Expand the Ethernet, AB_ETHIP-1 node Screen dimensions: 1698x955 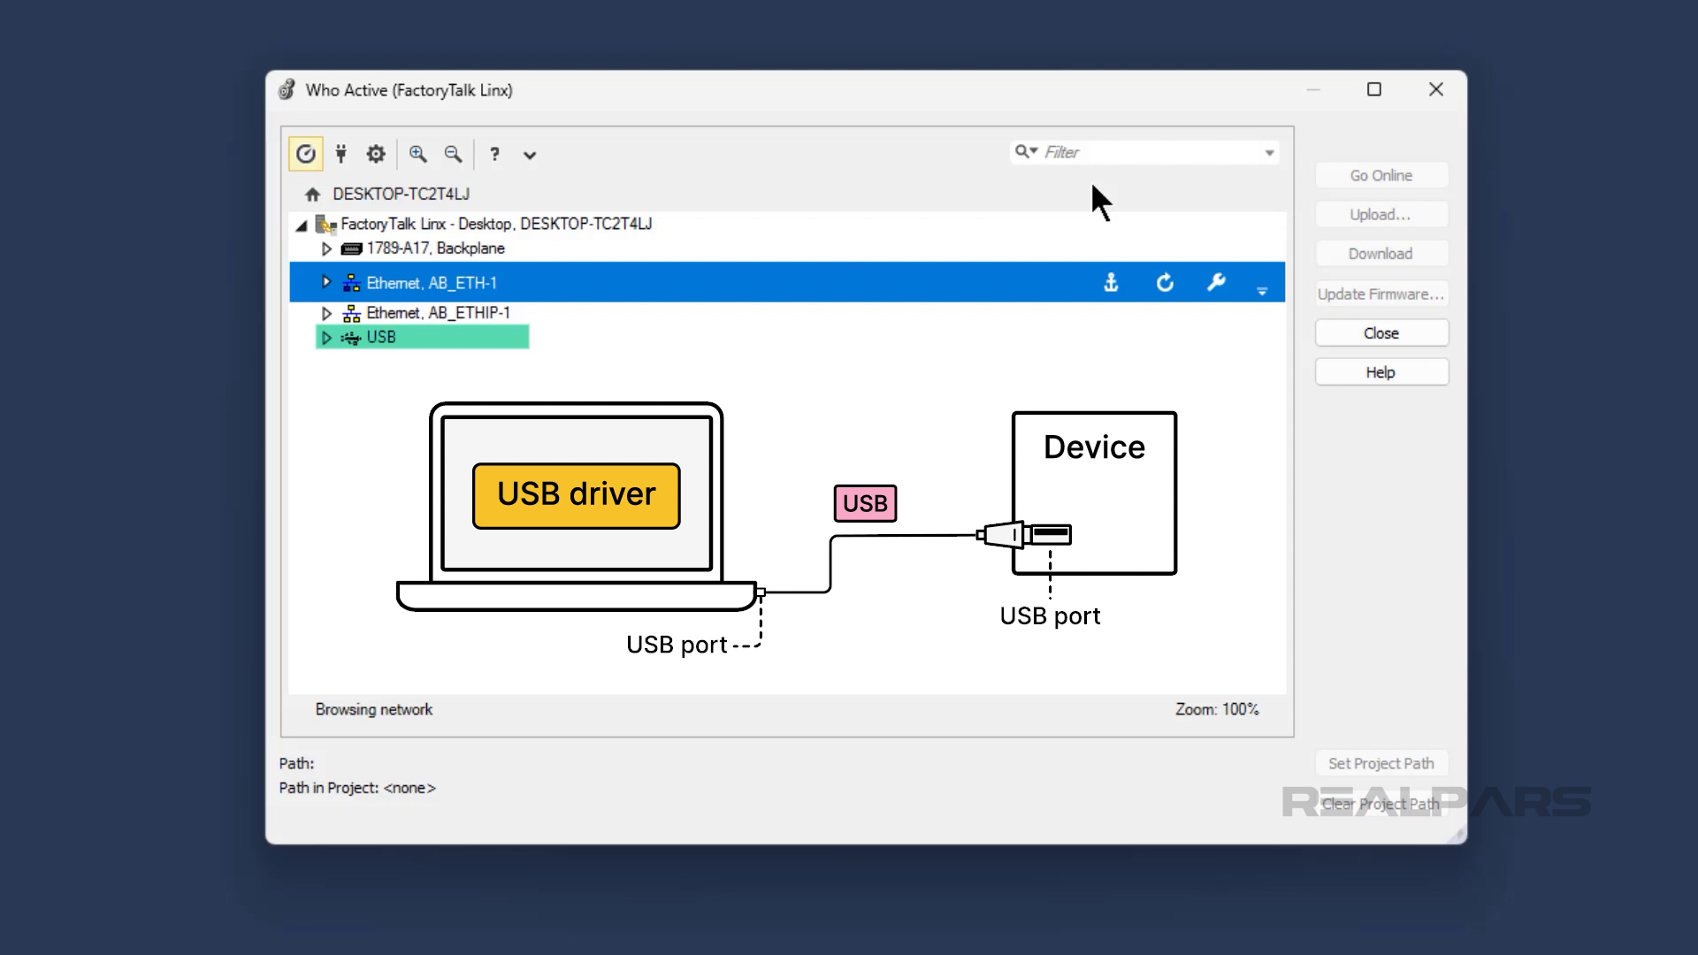coord(326,313)
